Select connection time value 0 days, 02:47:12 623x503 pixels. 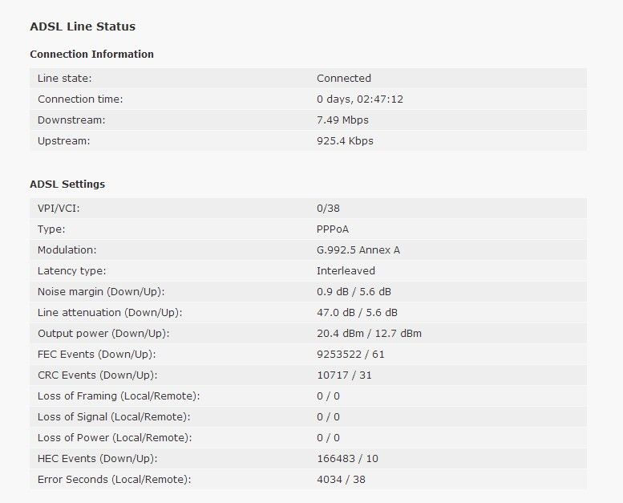coord(360,99)
